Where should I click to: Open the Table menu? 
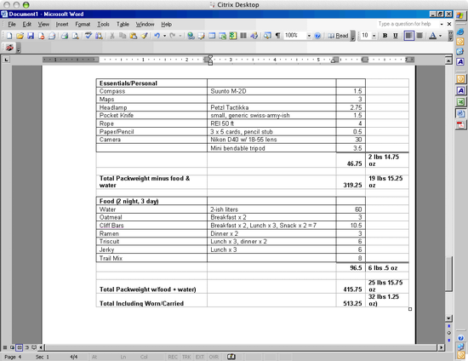(x=123, y=24)
